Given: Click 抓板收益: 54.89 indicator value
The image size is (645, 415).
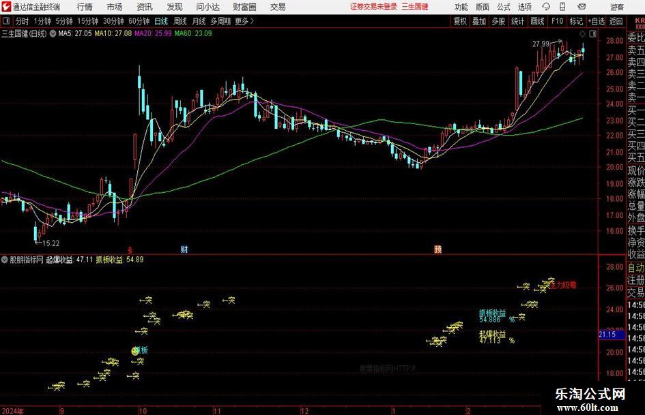Looking at the screenshot, I should coord(119,260).
